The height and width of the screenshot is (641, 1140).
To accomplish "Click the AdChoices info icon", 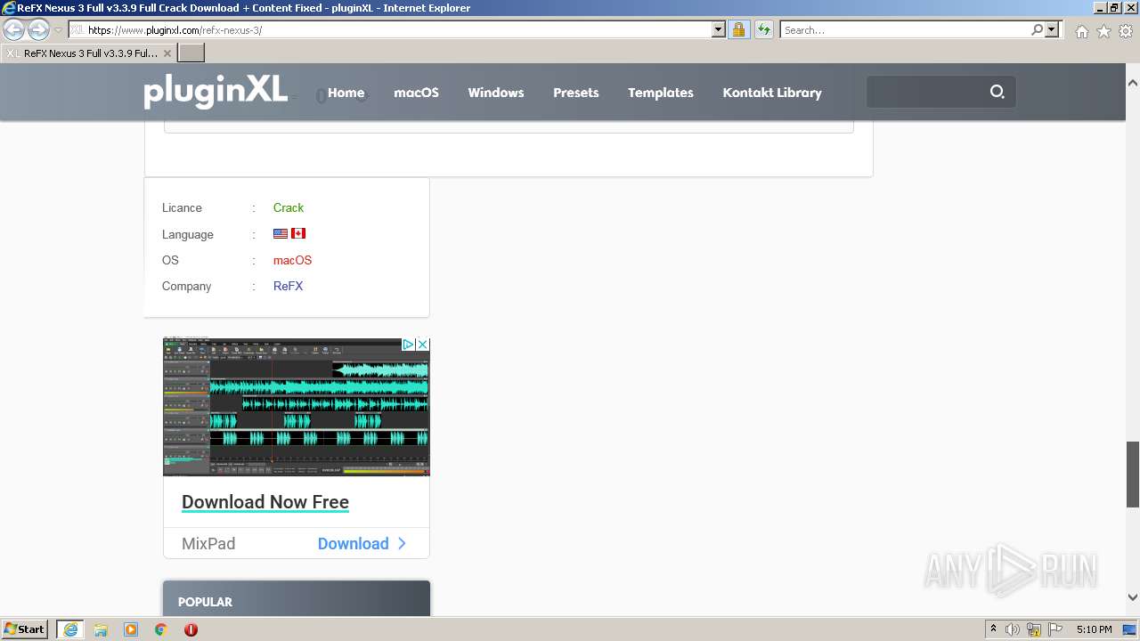I will click(408, 345).
